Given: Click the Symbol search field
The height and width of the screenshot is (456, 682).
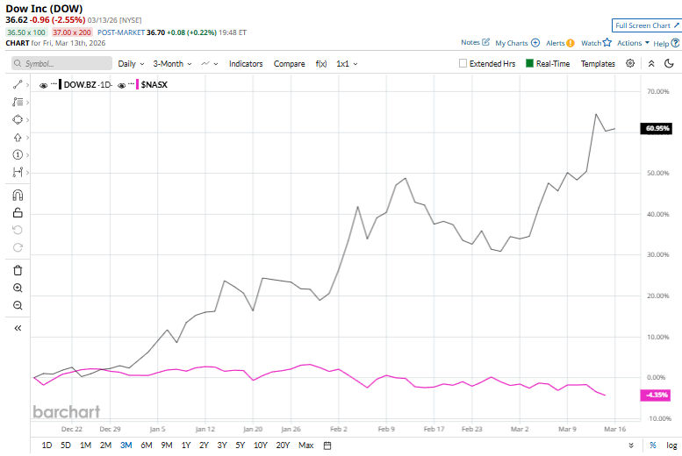Looking at the screenshot, I should pos(61,63).
